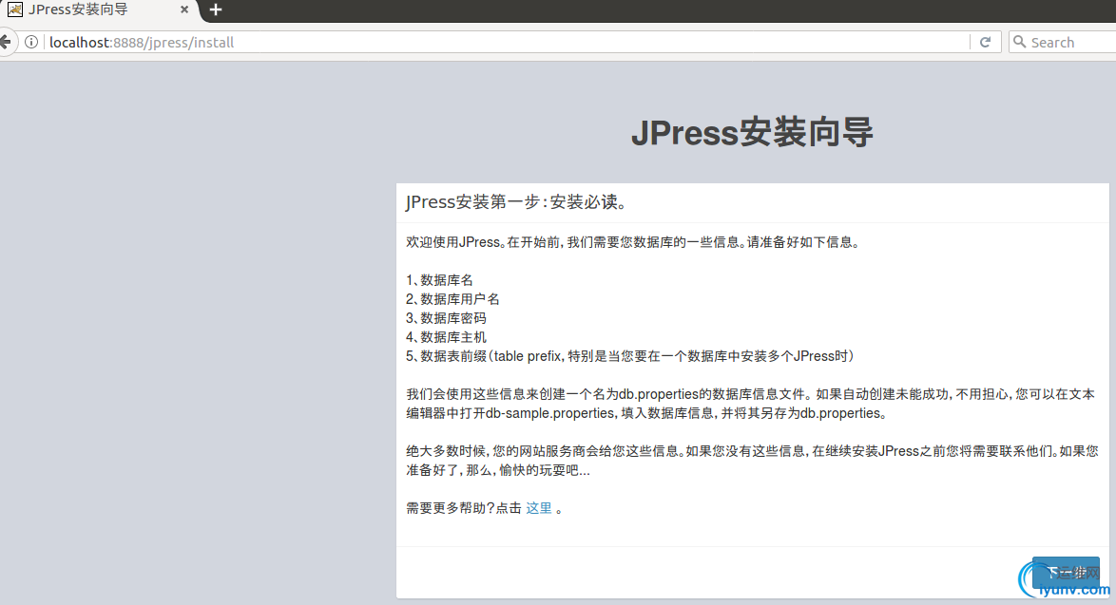This screenshot has height=605, width=1116.
Task: Click the magnifier icon in Search box
Action: [1020, 42]
